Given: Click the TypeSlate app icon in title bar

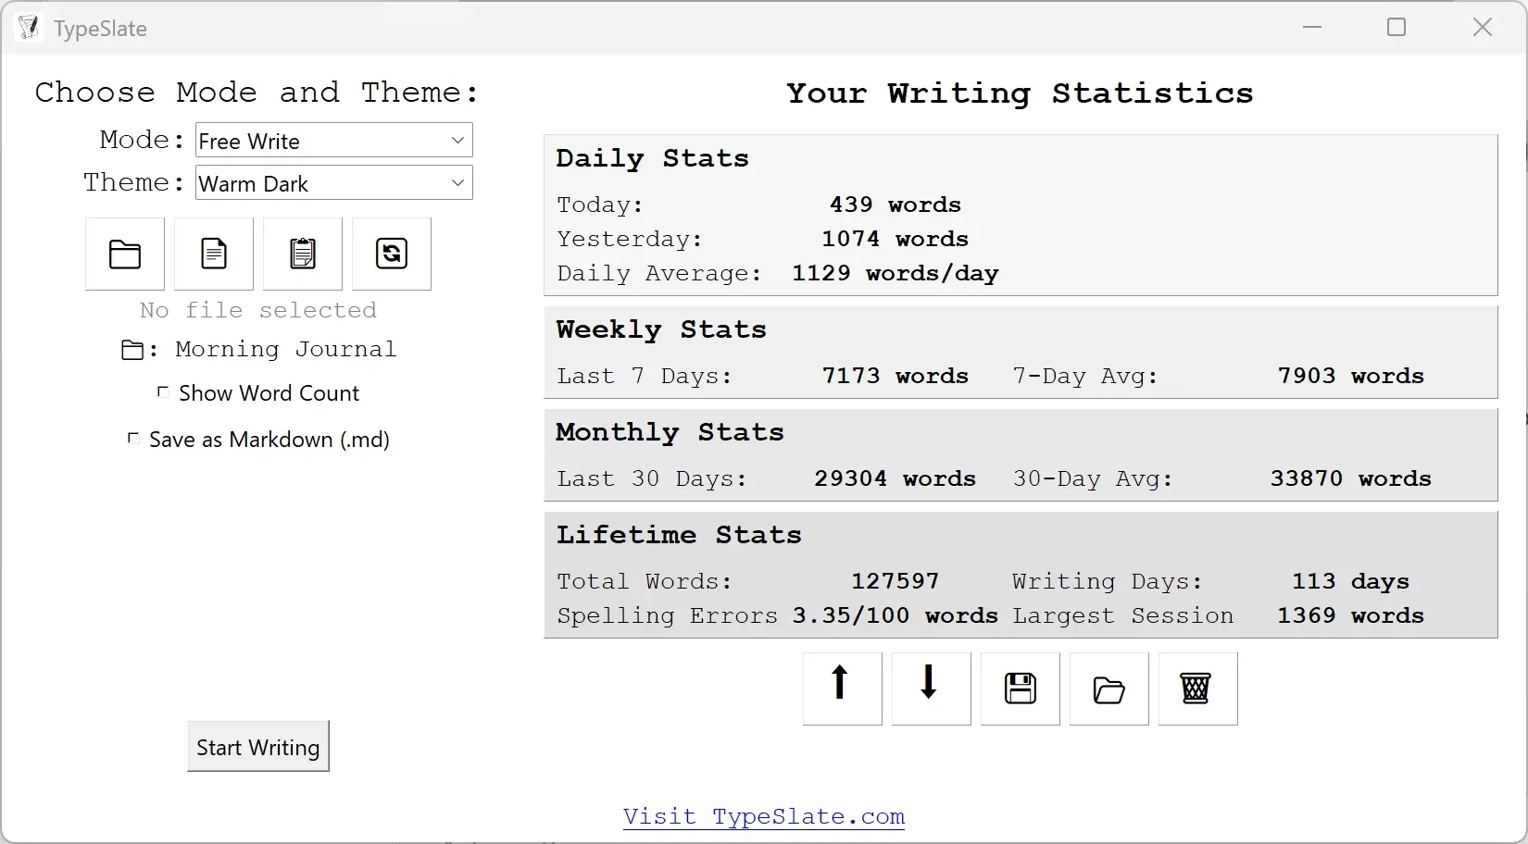Looking at the screenshot, I should click(x=28, y=28).
